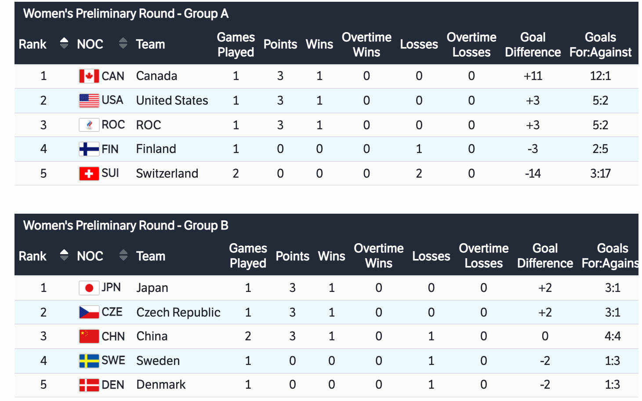Open the Czech Republic team name link
Viewport: 642px width, 401px height.
[178, 313]
